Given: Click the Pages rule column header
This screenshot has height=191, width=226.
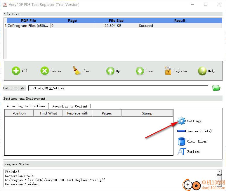Looking at the screenshot, I should [x=107, y=113].
